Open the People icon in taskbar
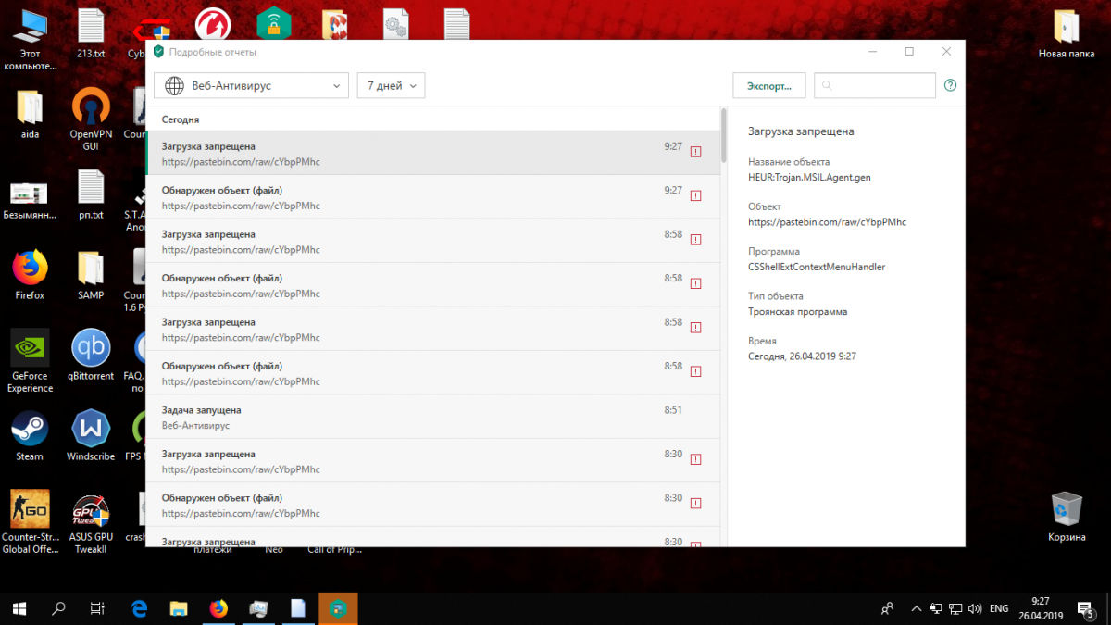This screenshot has width=1111, height=625. click(x=887, y=608)
